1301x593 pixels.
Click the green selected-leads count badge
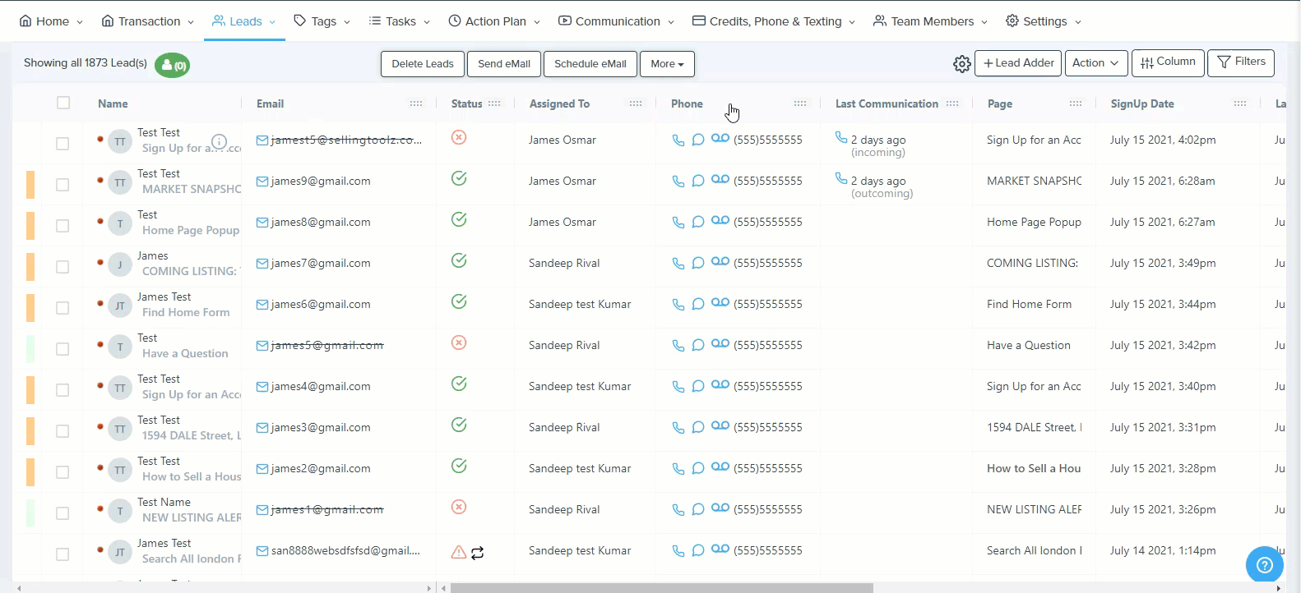pyautogui.click(x=173, y=65)
